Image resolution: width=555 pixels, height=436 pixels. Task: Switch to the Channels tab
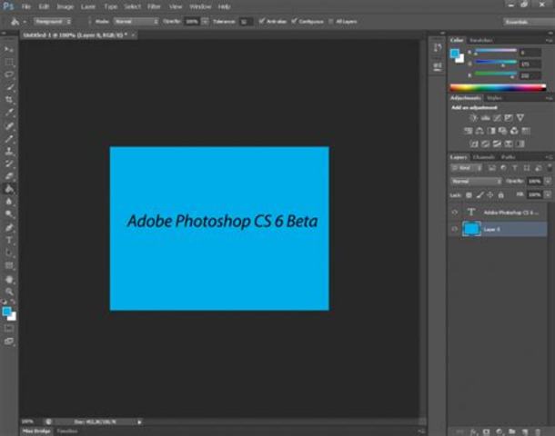(483, 157)
